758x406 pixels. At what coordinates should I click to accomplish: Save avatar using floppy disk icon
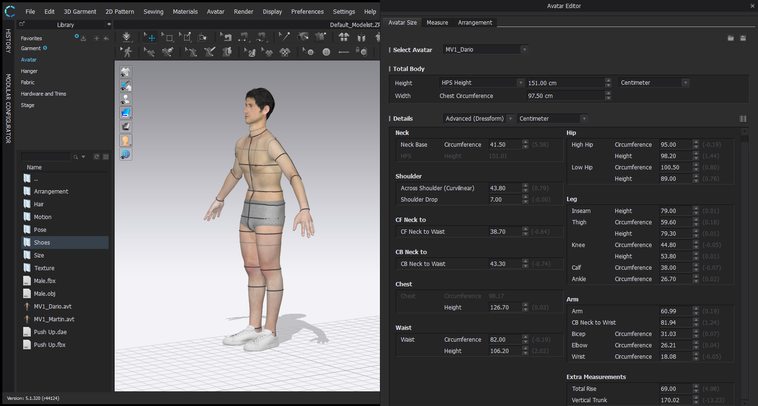743,38
